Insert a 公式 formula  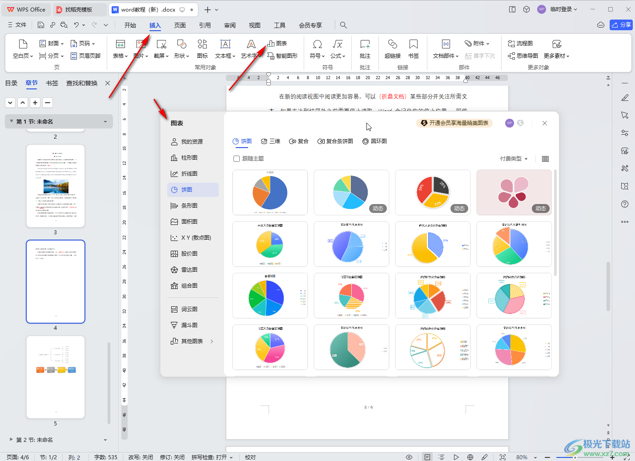point(338,49)
